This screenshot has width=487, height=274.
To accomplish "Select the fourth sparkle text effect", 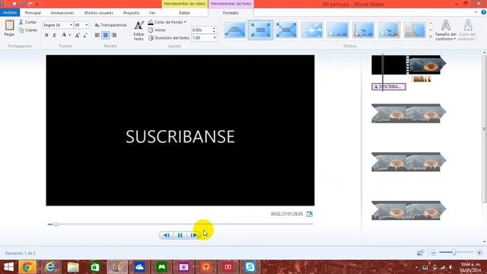I will [x=312, y=30].
